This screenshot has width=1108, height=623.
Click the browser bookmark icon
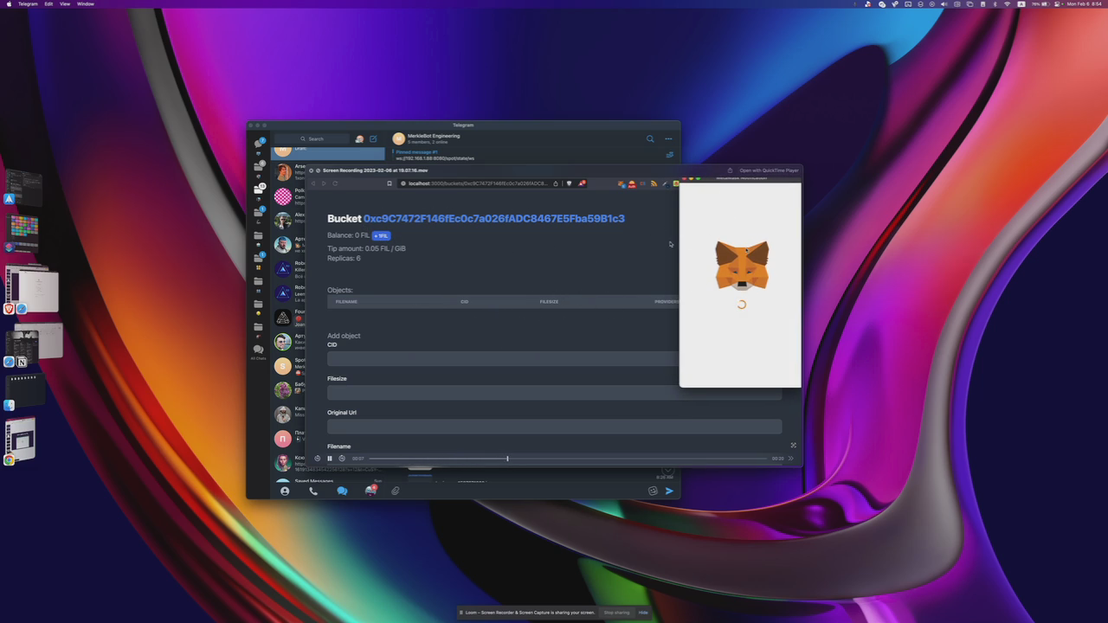[x=389, y=183]
